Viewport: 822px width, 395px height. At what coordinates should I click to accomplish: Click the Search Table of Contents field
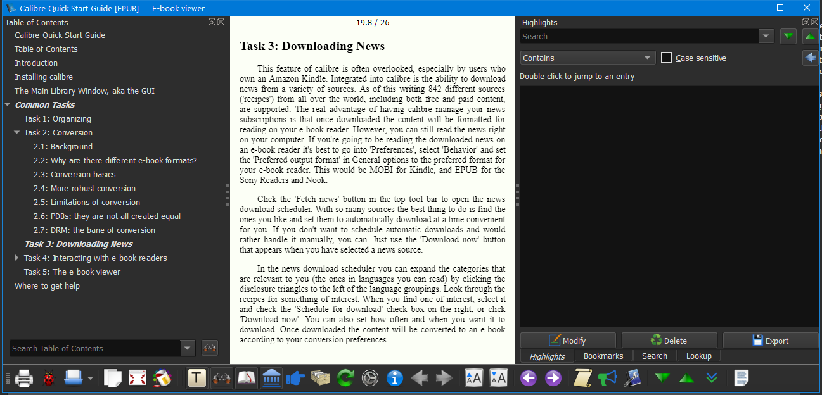click(95, 348)
